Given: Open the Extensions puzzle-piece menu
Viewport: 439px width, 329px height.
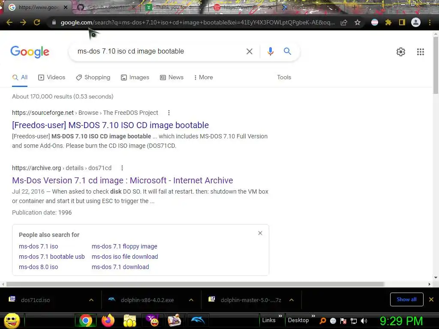Looking at the screenshot, I should click(x=388, y=22).
